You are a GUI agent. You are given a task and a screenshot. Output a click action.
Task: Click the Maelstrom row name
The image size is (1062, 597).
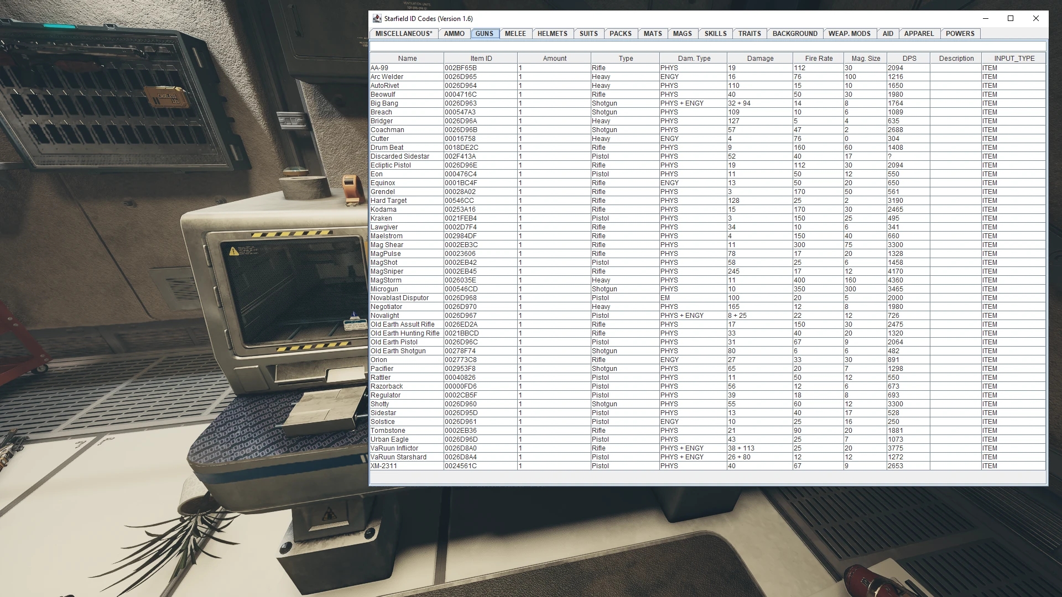point(407,236)
